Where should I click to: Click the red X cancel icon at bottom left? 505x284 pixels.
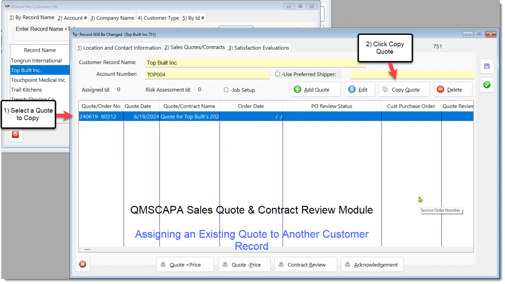83,264
